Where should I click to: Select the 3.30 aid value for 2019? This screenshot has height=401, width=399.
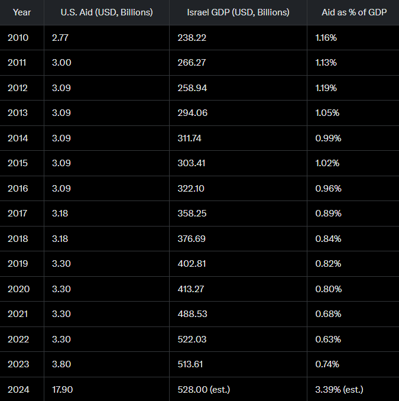(61, 263)
